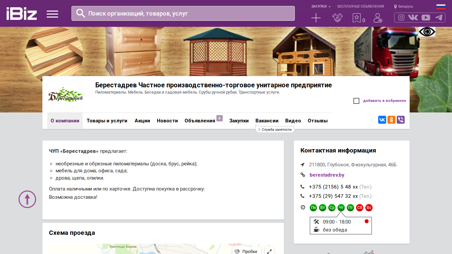The image size is (452, 254).
Task: Open the Отзывы tab
Action: click(318, 121)
